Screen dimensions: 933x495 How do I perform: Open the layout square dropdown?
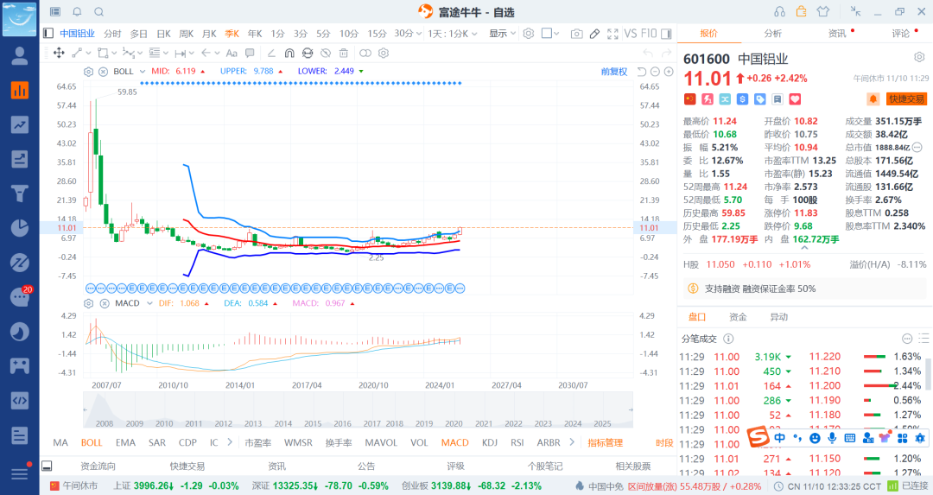coord(550,34)
